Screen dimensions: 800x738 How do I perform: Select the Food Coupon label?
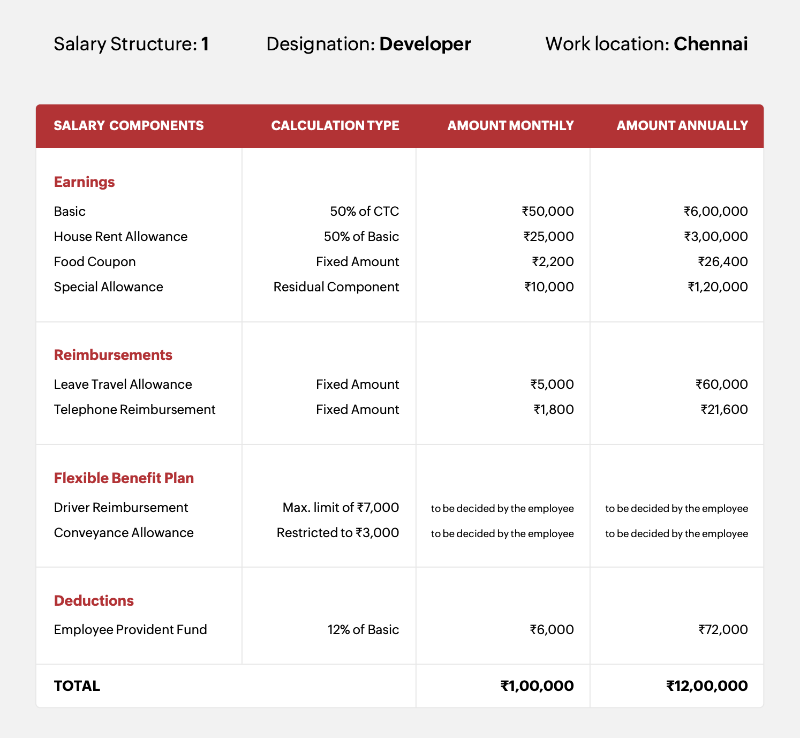(x=95, y=262)
